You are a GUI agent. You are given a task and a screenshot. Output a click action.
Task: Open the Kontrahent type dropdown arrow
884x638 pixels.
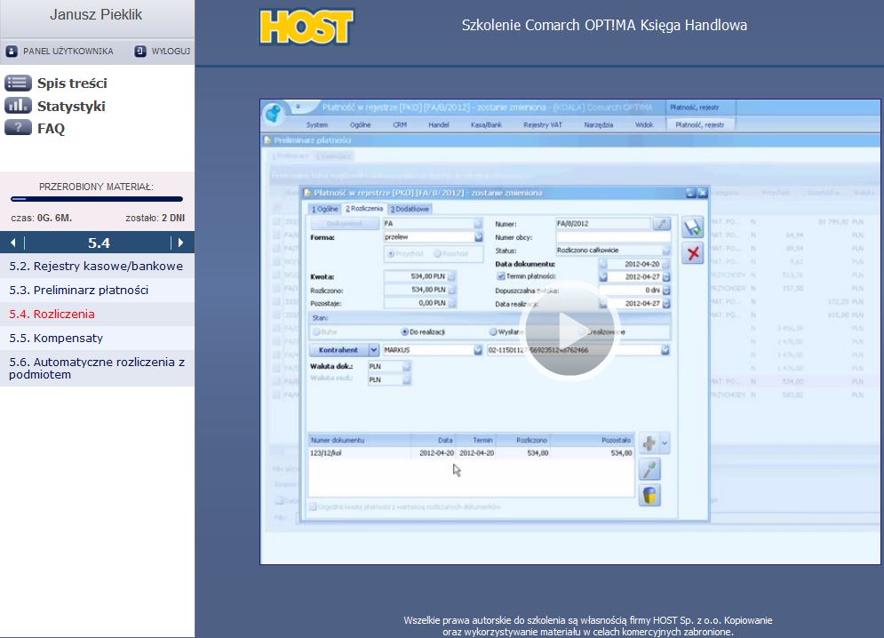click(x=374, y=350)
